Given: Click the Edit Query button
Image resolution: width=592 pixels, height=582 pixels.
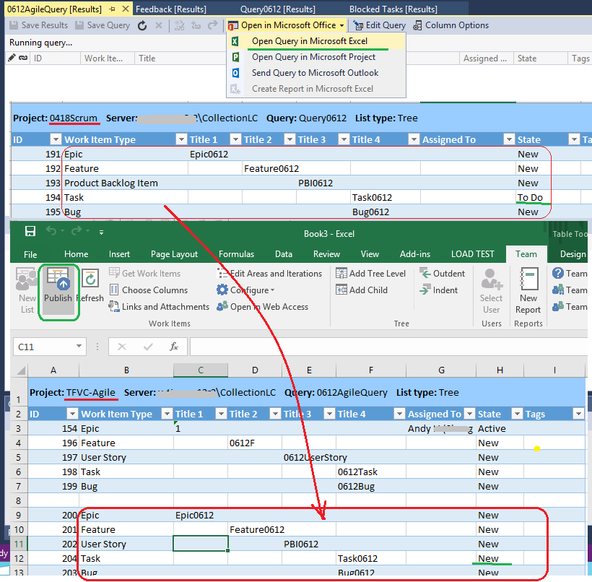Looking at the screenshot, I should point(379,25).
